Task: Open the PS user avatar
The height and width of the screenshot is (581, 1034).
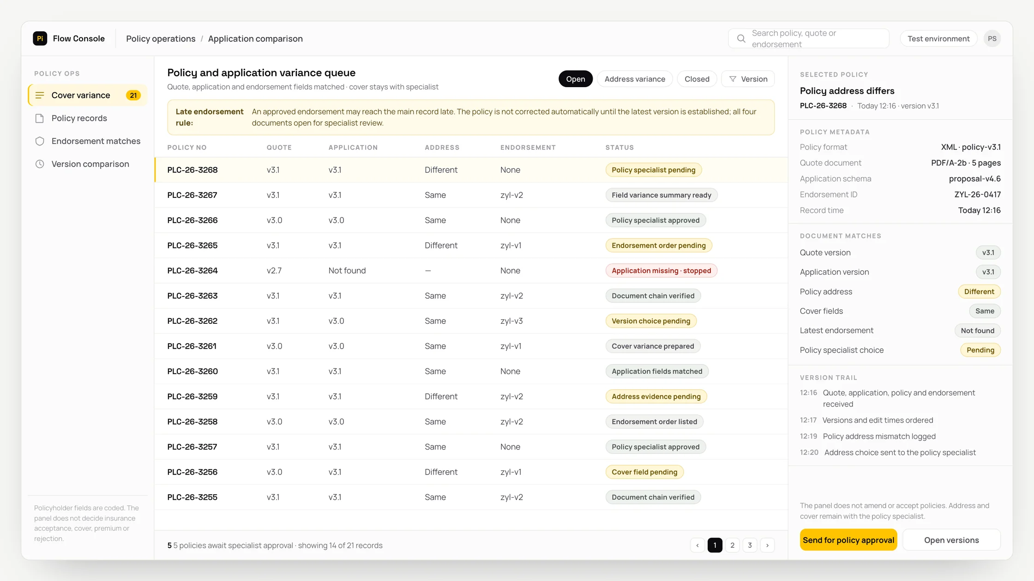Action: pos(992,39)
